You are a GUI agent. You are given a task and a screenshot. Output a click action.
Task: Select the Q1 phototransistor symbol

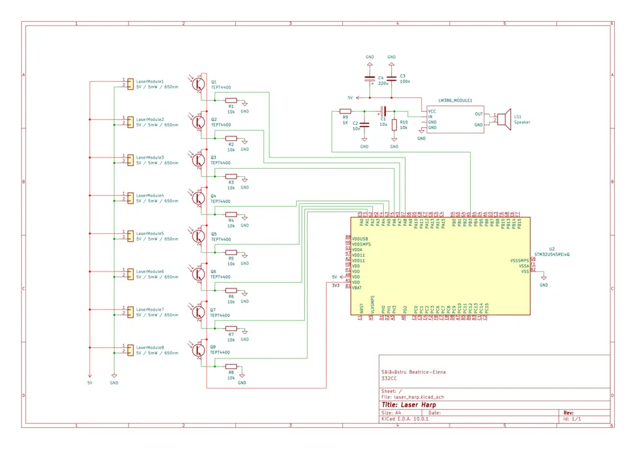pyautogui.click(x=199, y=84)
